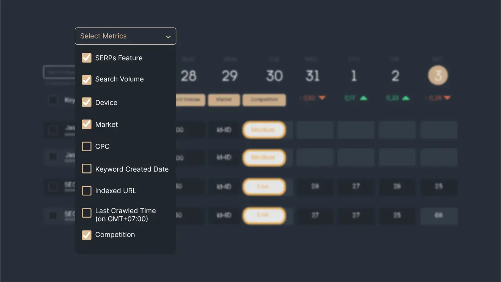Collapse the Select Metrics dropdown

[x=168, y=36]
